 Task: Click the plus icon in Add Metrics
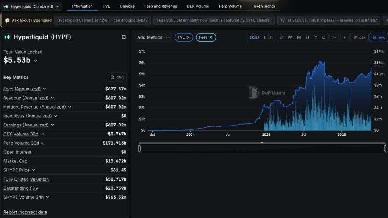click(x=167, y=37)
